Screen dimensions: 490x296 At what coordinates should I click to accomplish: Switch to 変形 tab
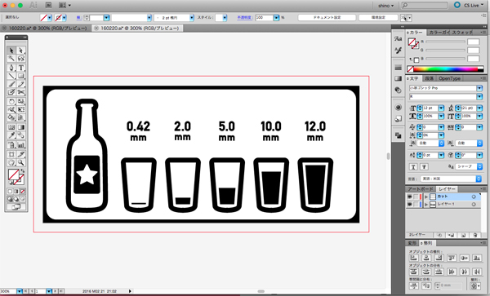412,243
